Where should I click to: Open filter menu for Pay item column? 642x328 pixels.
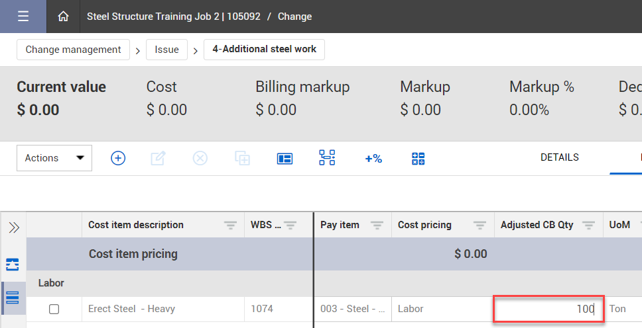tap(377, 225)
